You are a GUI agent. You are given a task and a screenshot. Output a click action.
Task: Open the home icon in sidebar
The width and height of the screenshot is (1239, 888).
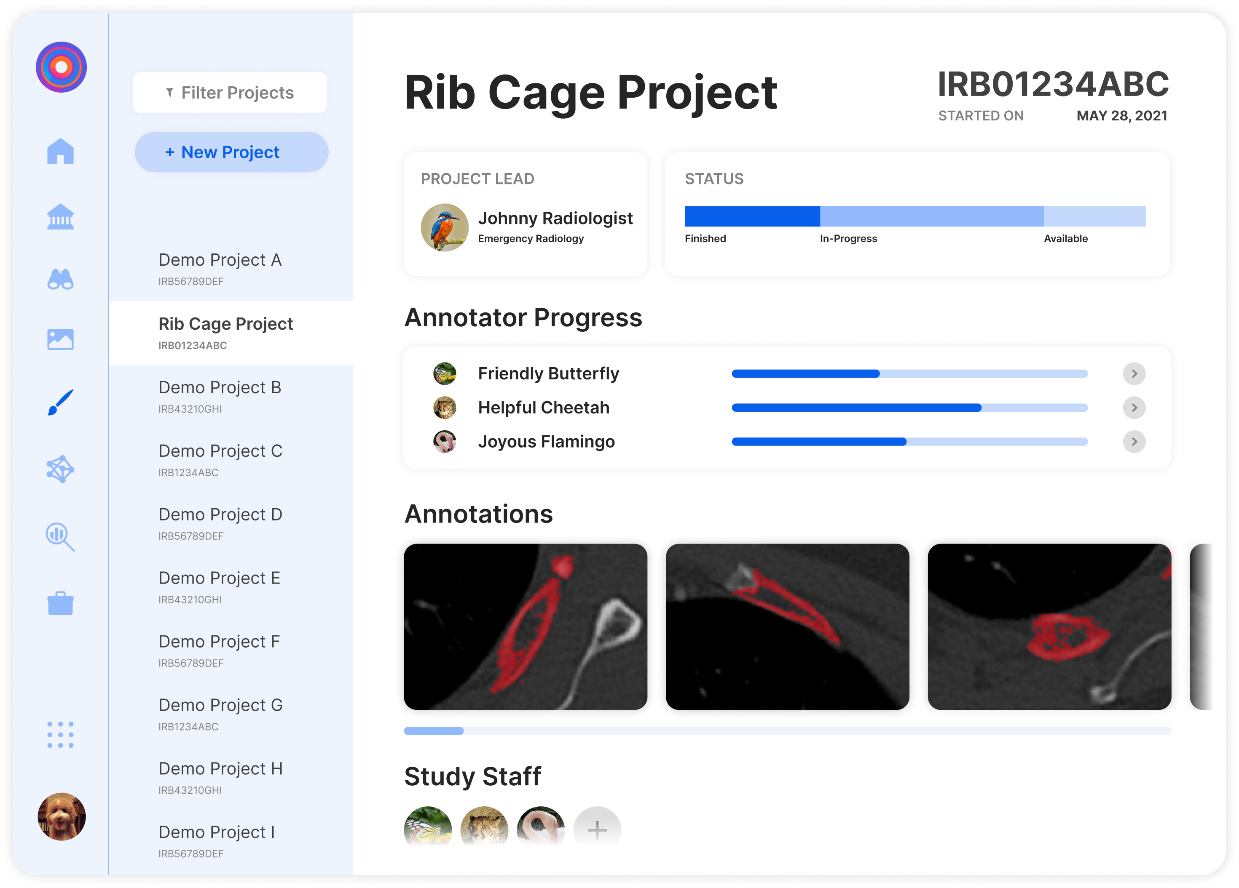point(61,151)
